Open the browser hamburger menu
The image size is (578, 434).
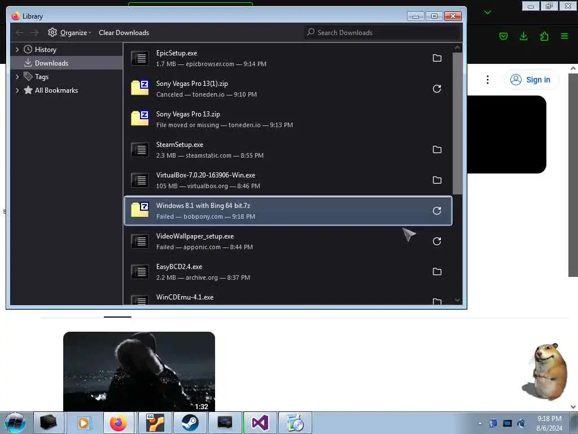coord(564,36)
